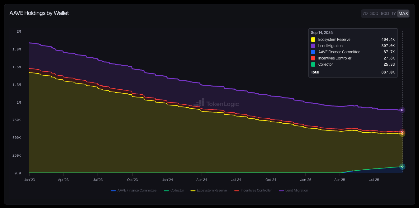
Task: Click the Jan '25 x-axis label
Action: coord(306,180)
